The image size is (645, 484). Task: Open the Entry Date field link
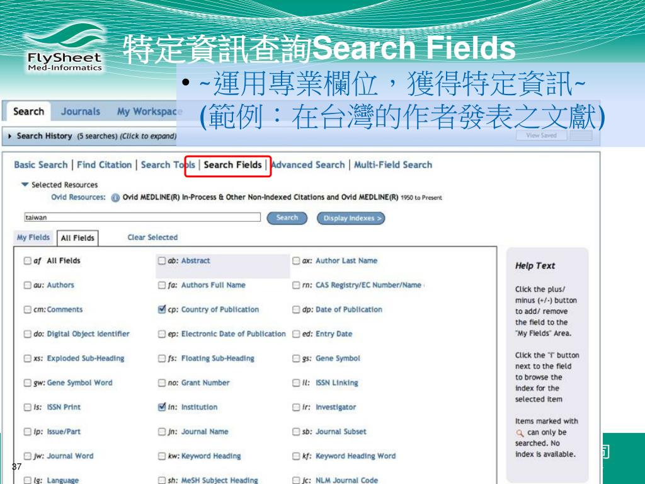pyautogui.click(x=334, y=334)
